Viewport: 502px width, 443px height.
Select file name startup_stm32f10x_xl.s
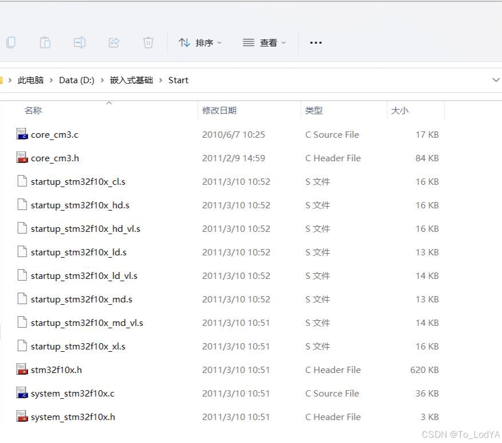78,347
